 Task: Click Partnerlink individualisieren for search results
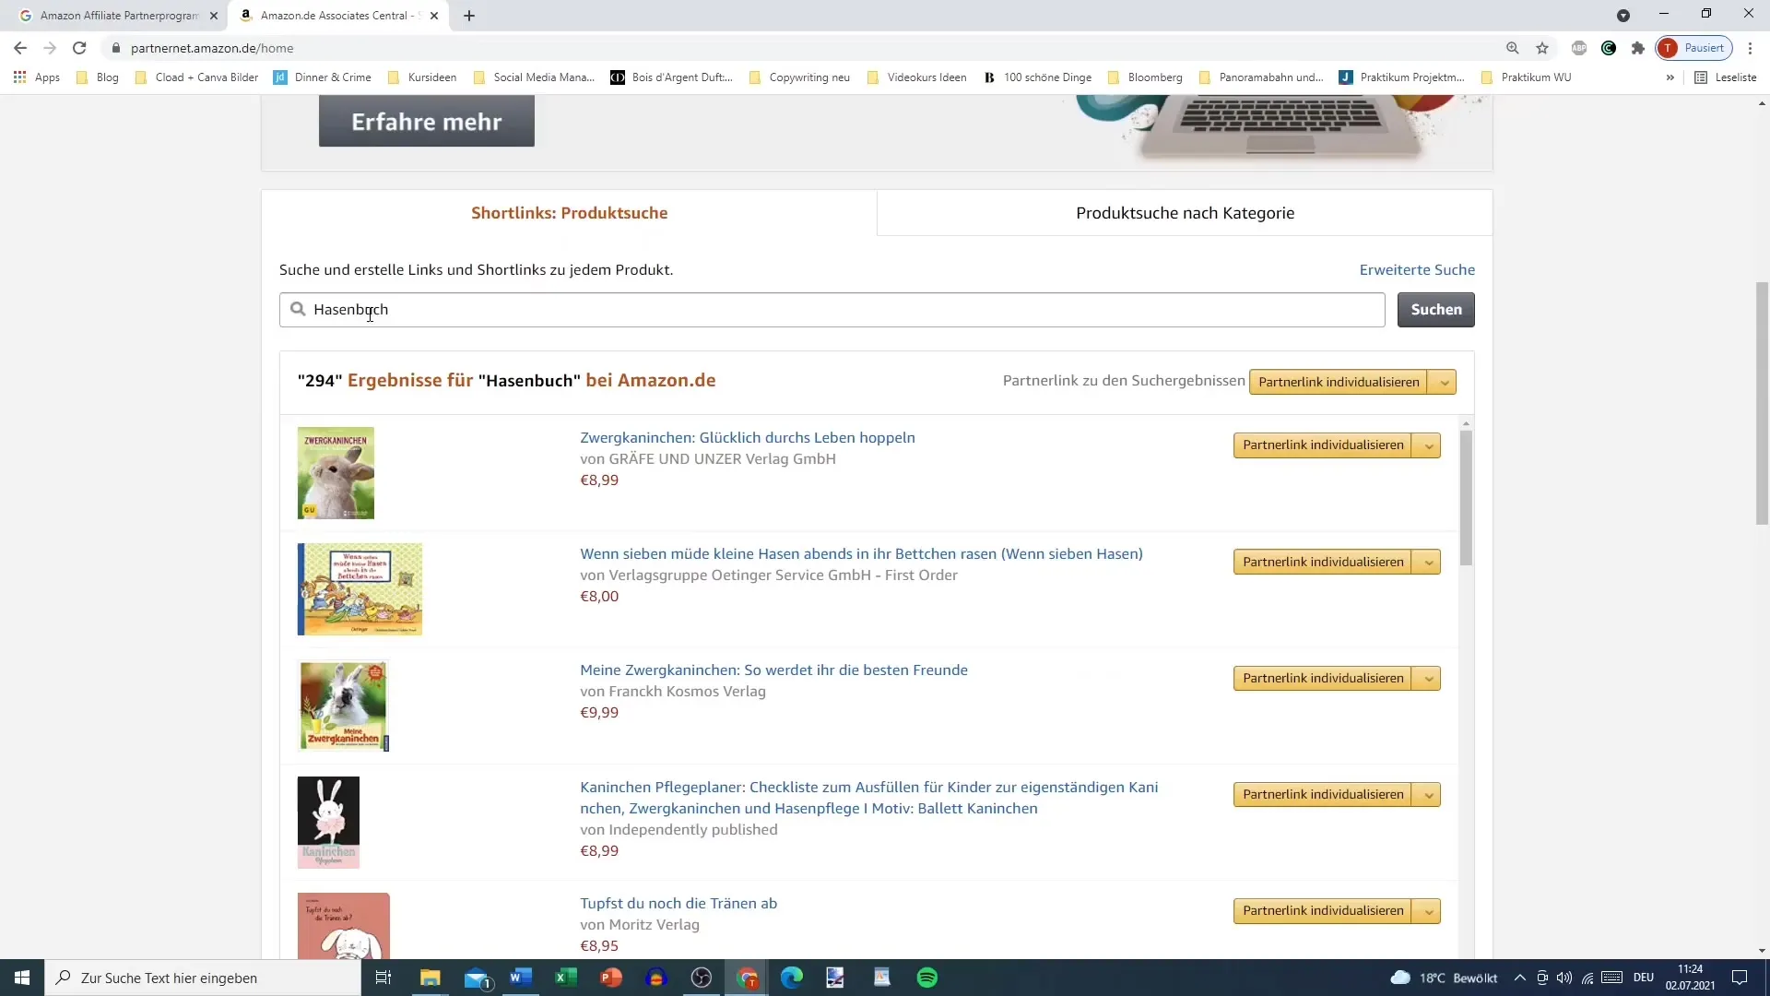[x=1338, y=382]
